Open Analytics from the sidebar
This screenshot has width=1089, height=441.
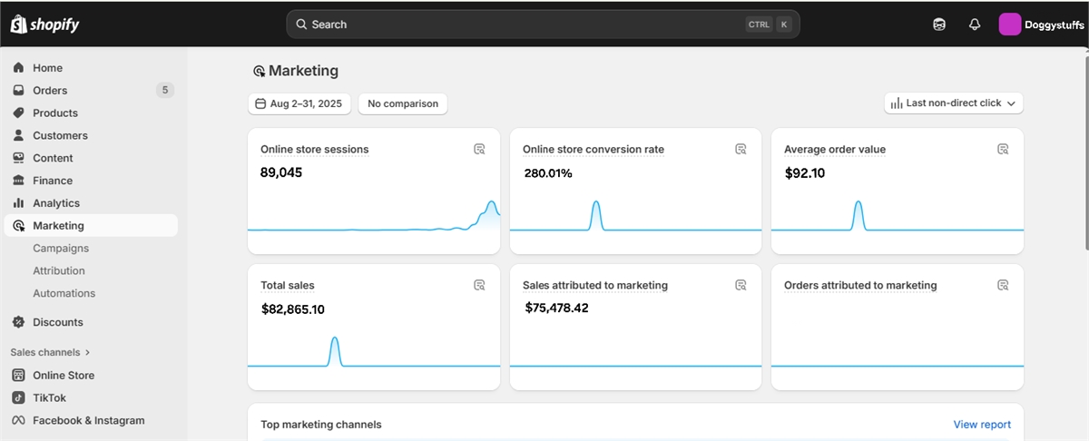tap(56, 203)
